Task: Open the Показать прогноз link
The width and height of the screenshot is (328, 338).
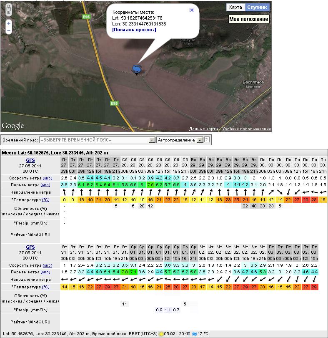Action: click(x=134, y=30)
